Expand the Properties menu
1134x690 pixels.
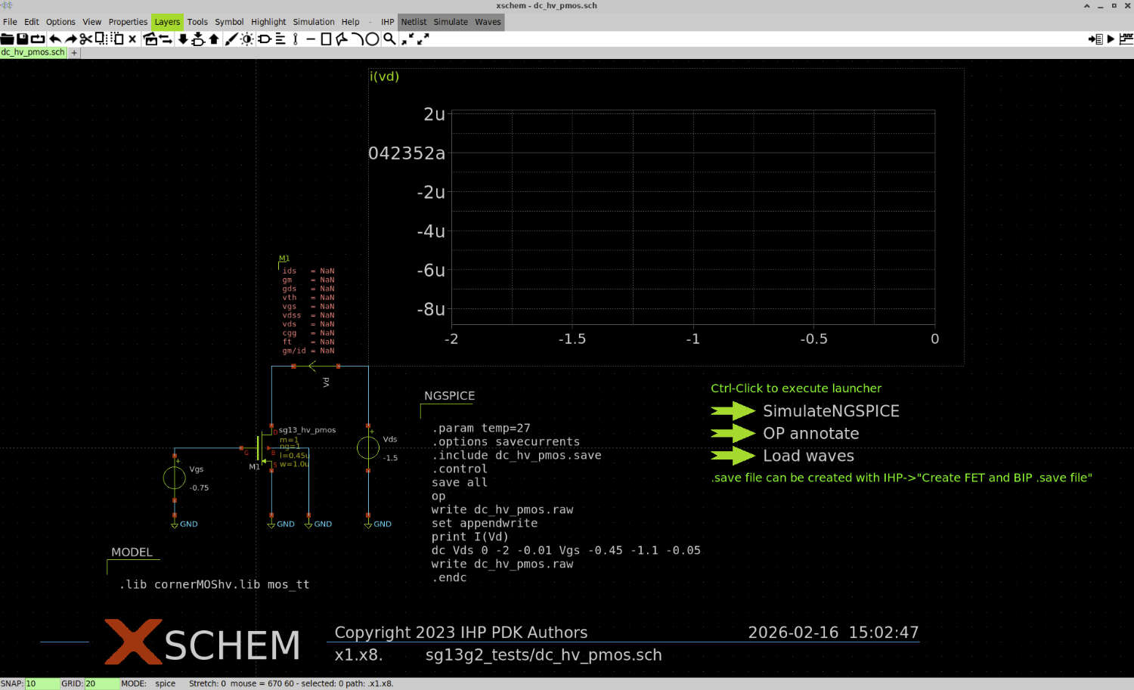click(x=128, y=22)
